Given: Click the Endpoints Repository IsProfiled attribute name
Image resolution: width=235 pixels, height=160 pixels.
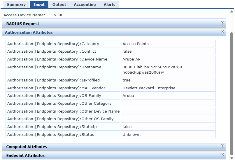Looking at the screenshot, I should [53, 80].
